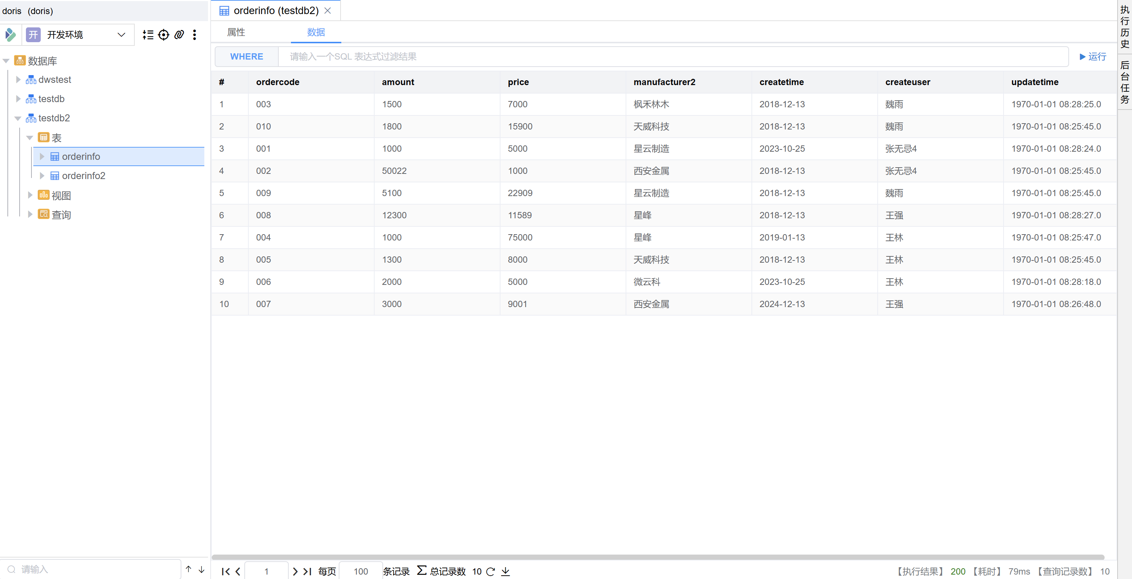Open the 执行历史 execution history panel
The image size is (1132, 579).
point(1125,26)
